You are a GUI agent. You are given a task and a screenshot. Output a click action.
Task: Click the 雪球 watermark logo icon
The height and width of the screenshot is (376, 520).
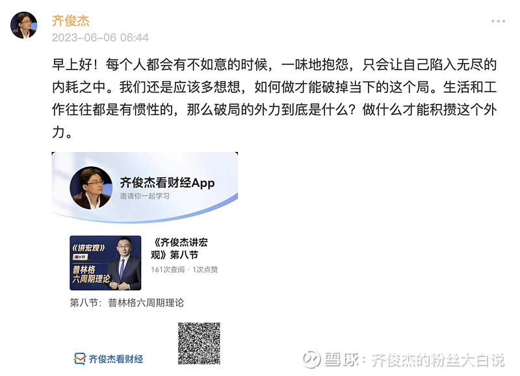click(x=312, y=359)
